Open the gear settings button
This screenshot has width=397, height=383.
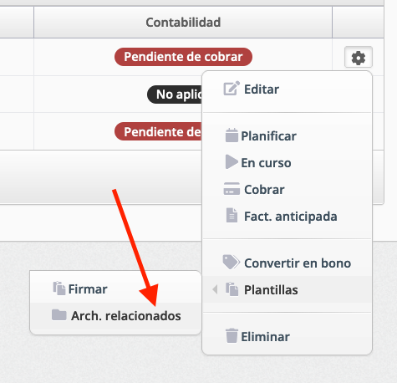tap(359, 58)
